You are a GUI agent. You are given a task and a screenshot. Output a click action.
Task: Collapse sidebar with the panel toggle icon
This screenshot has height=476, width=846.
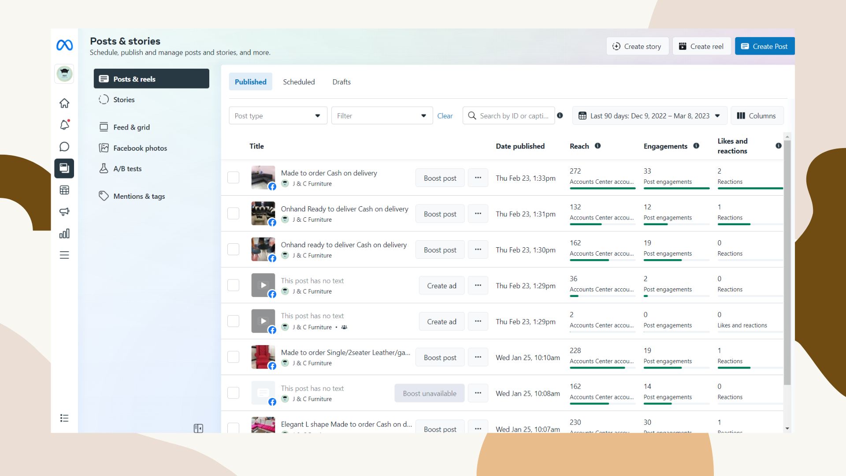[198, 428]
